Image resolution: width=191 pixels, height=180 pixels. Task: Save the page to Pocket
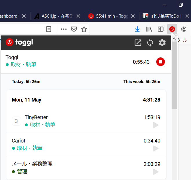(x=74, y=29)
